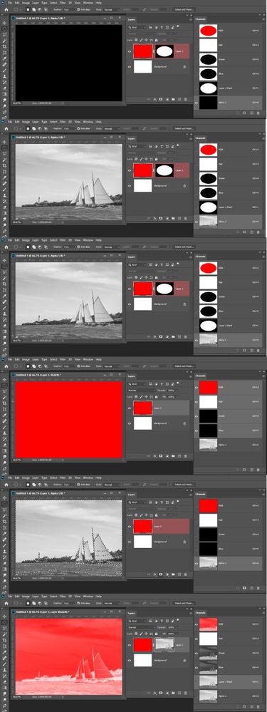
Task: Click the delete channel trash icon under the sailboat-thumbnail channels
Action: click(258, 706)
